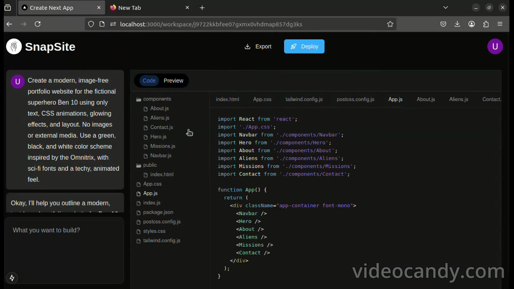514x289 pixels.
Task: Open Aliens.js editor tab
Action: [459, 99]
